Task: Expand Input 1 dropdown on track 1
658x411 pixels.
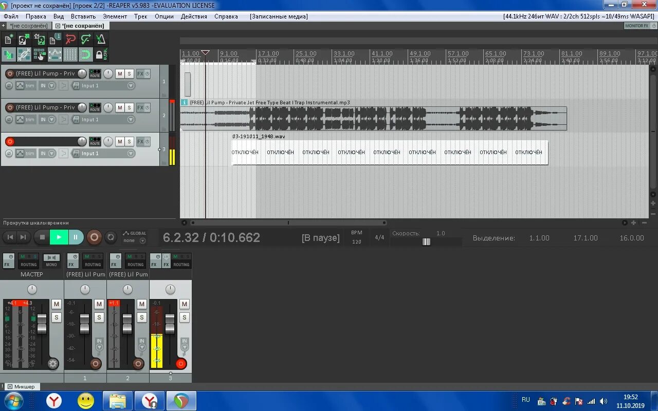Action: tap(131, 86)
